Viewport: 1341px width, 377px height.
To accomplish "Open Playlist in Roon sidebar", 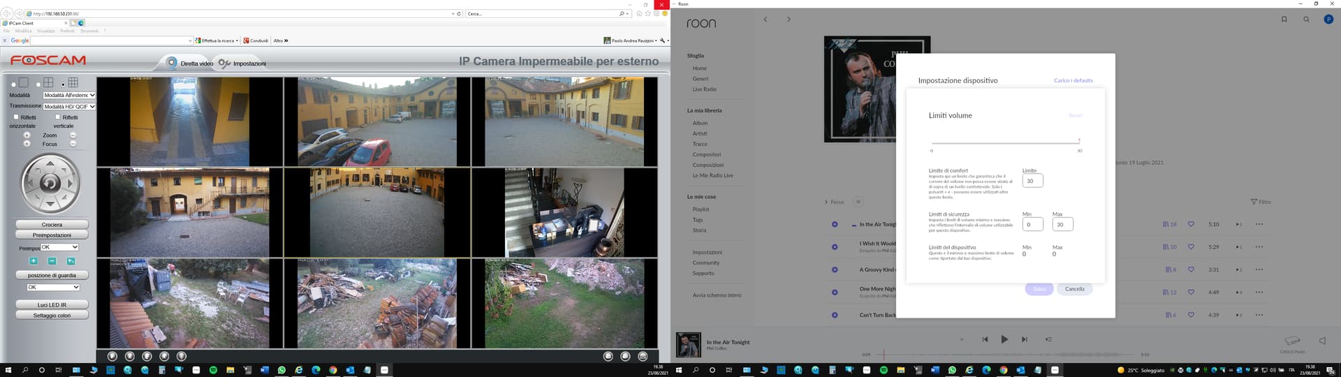I will 701,209.
